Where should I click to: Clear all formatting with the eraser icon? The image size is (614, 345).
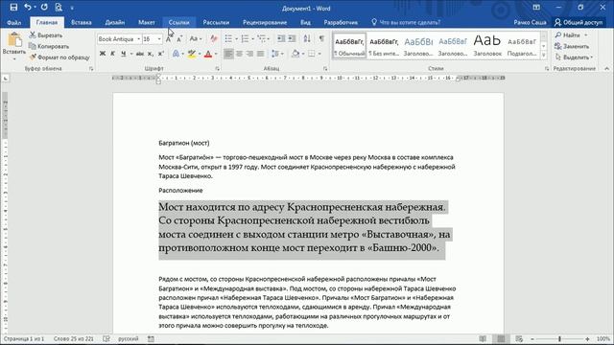pyautogui.click(x=213, y=39)
